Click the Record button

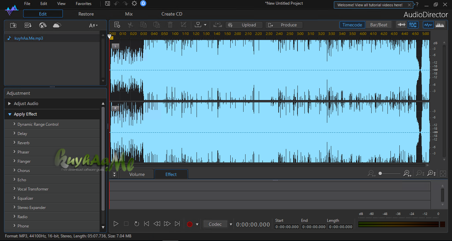tap(190, 224)
